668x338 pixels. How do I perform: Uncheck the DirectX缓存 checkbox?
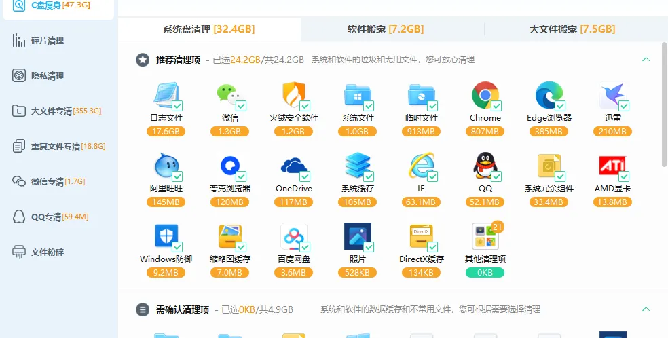point(433,247)
